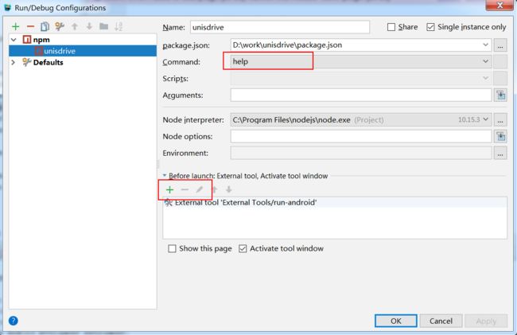Browse for package.json file
Viewport: 517px width, 335px height.
tap(500, 45)
